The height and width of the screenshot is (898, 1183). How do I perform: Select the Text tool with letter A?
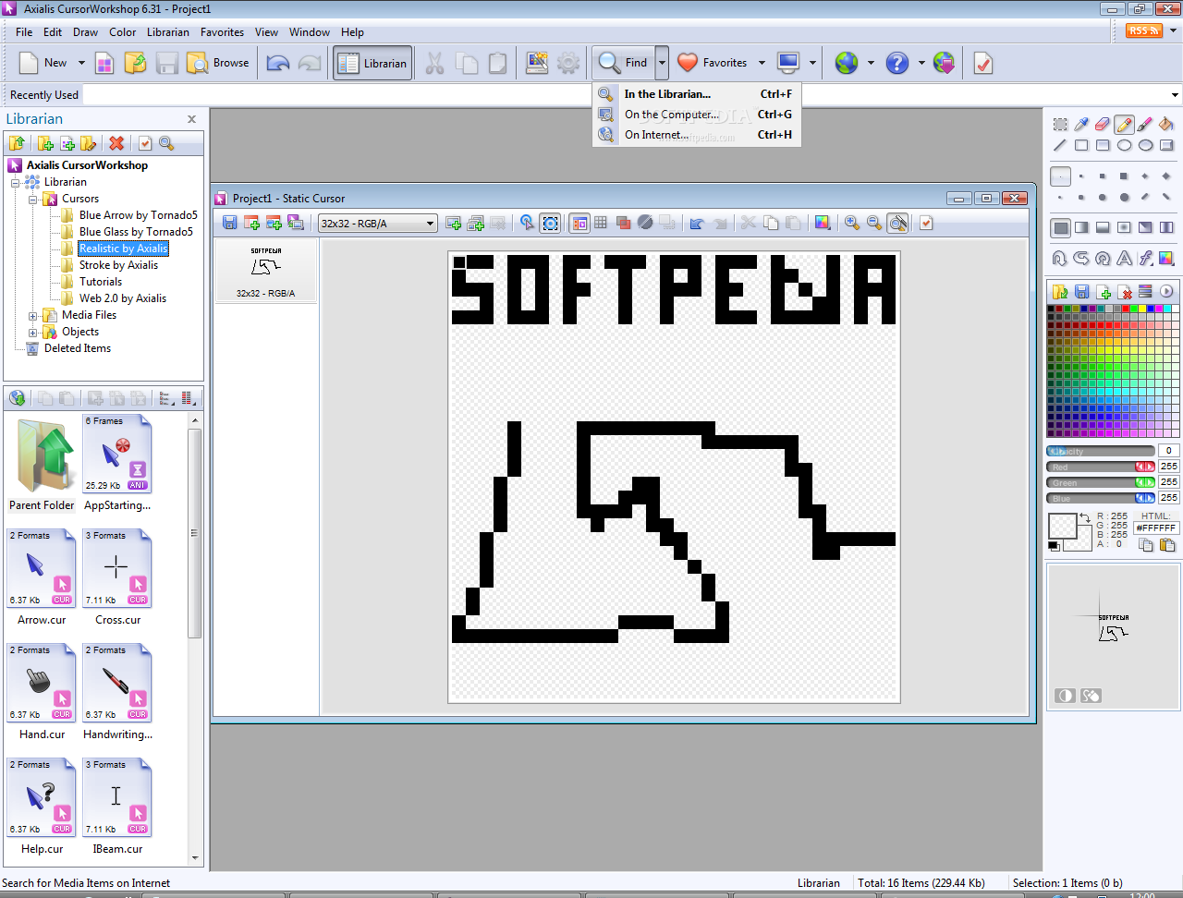coord(1124,259)
